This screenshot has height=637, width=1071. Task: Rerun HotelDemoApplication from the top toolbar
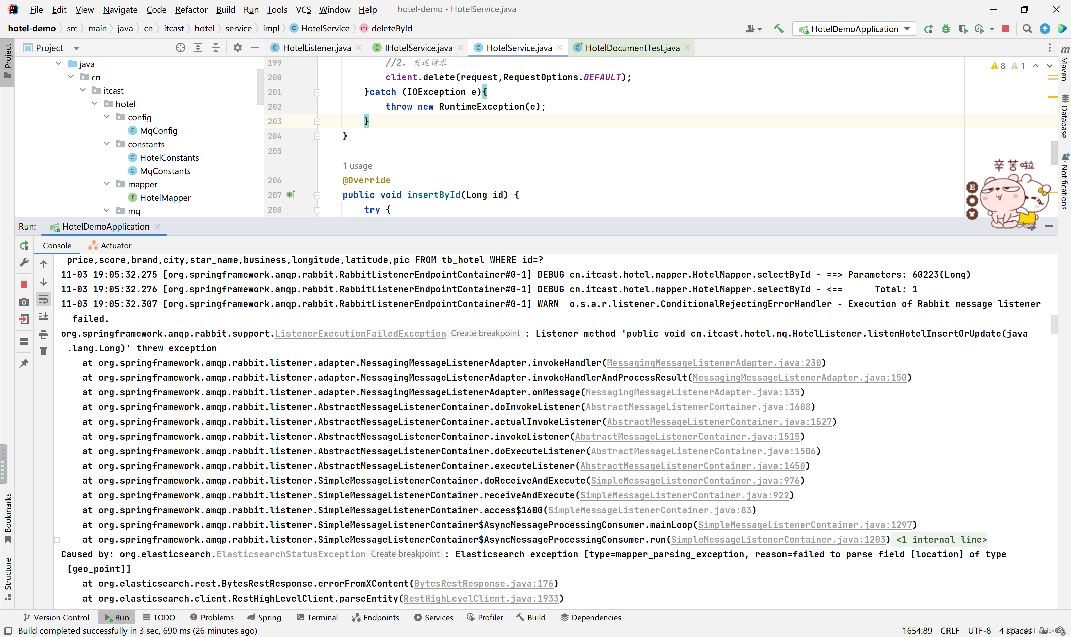click(928, 29)
